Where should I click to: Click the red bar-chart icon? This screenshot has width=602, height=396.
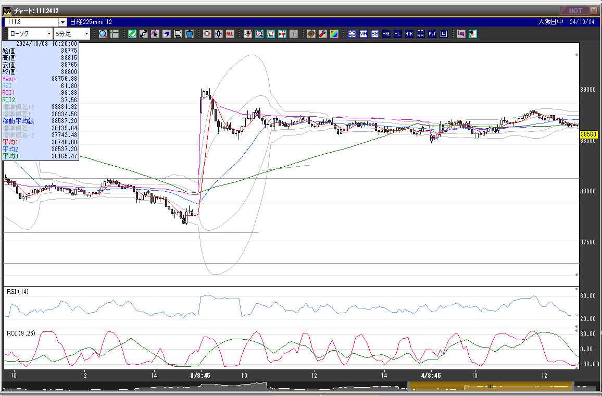(271, 34)
